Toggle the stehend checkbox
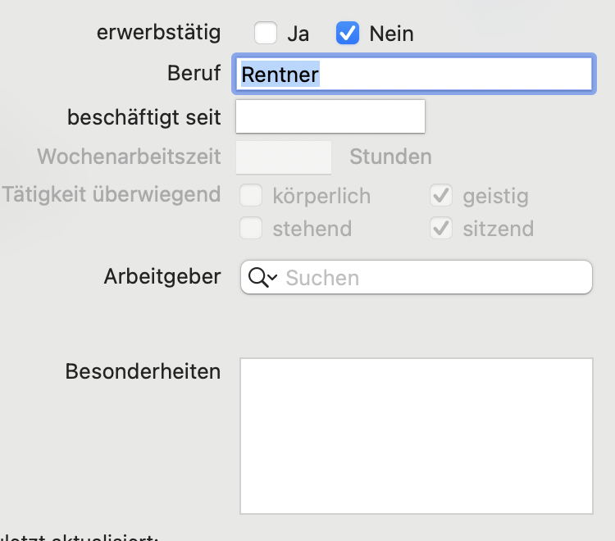This screenshot has height=541, width=615. click(x=251, y=228)
